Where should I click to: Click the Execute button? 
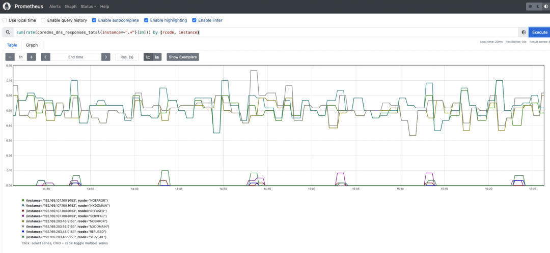539,32
